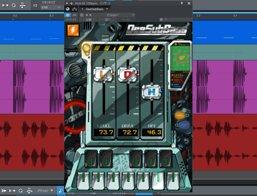Screen dimensions: 257x196
Task: Open plugin settings via the gear icon
Action: tap(161, 20)
